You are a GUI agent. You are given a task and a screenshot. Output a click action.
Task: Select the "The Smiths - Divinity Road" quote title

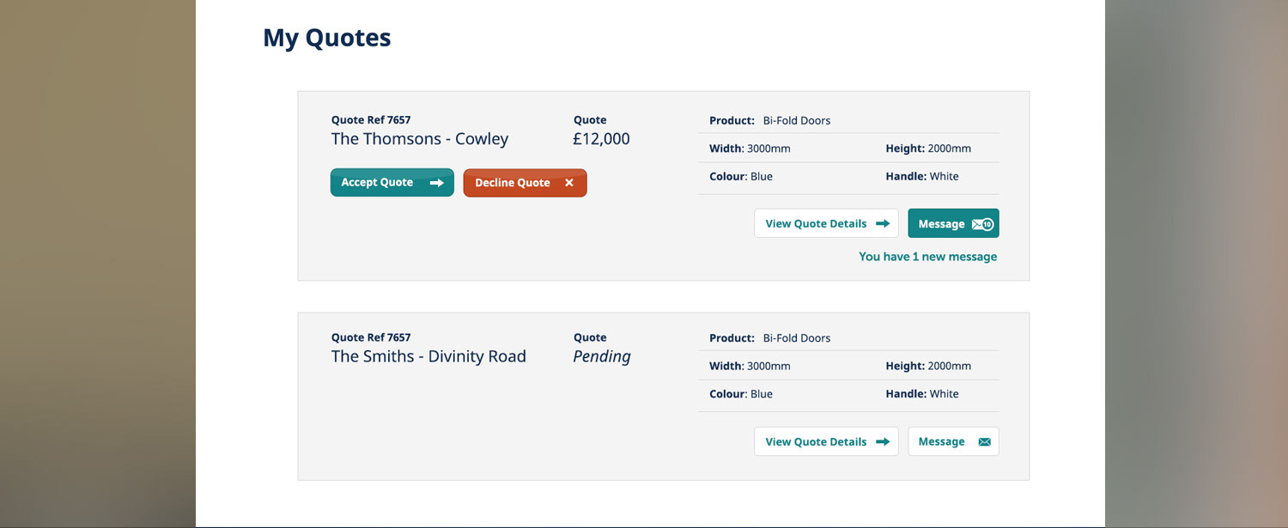coord(428,357)
